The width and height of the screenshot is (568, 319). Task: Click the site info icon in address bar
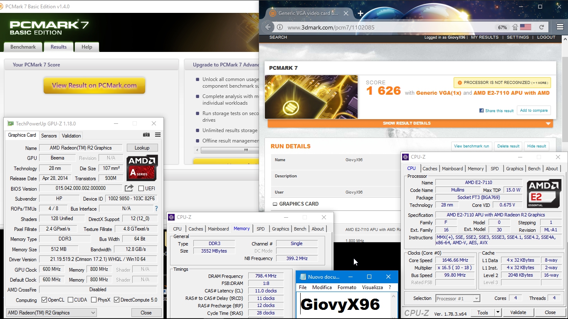click(x=280, y=27)
